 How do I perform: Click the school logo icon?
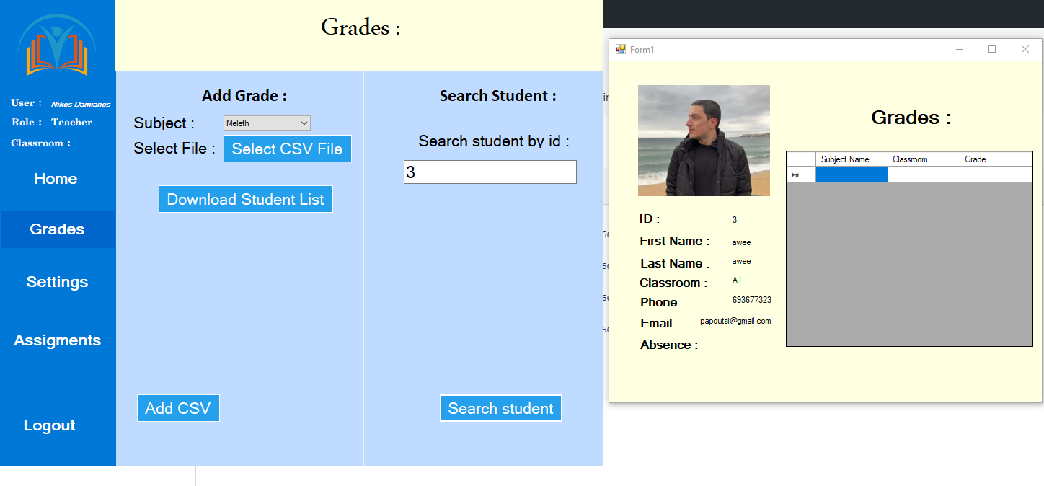coord(57,47)
